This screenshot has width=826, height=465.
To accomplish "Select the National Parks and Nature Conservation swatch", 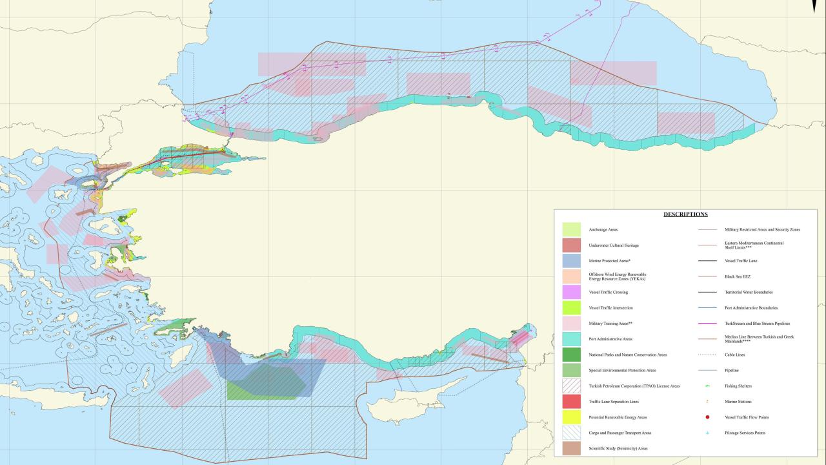I will [572, 355].
